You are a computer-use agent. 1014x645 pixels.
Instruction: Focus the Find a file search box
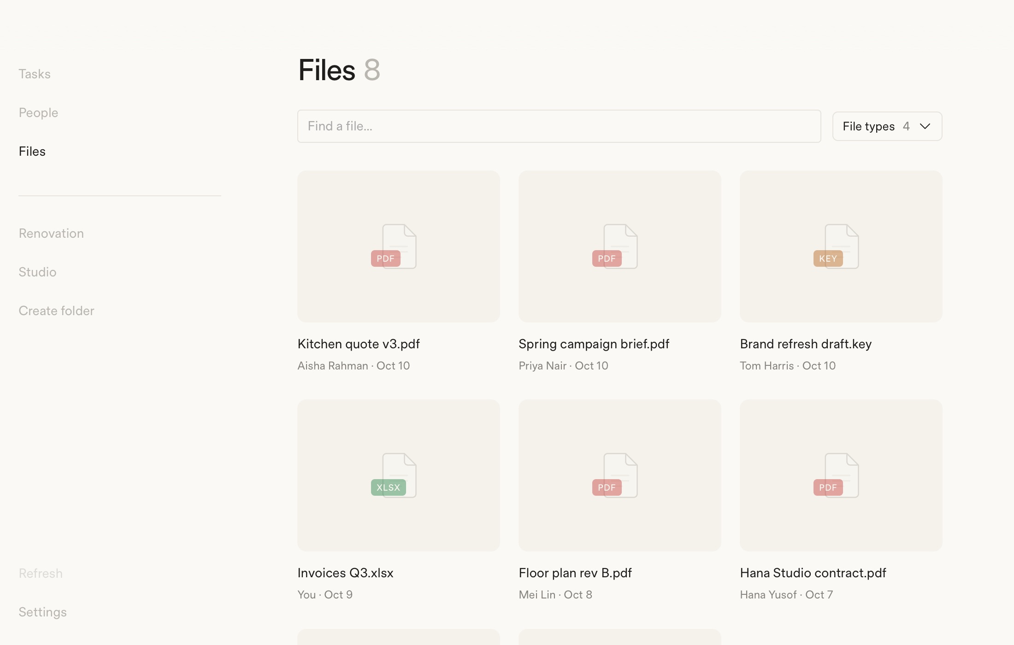[x=559, y=126]
